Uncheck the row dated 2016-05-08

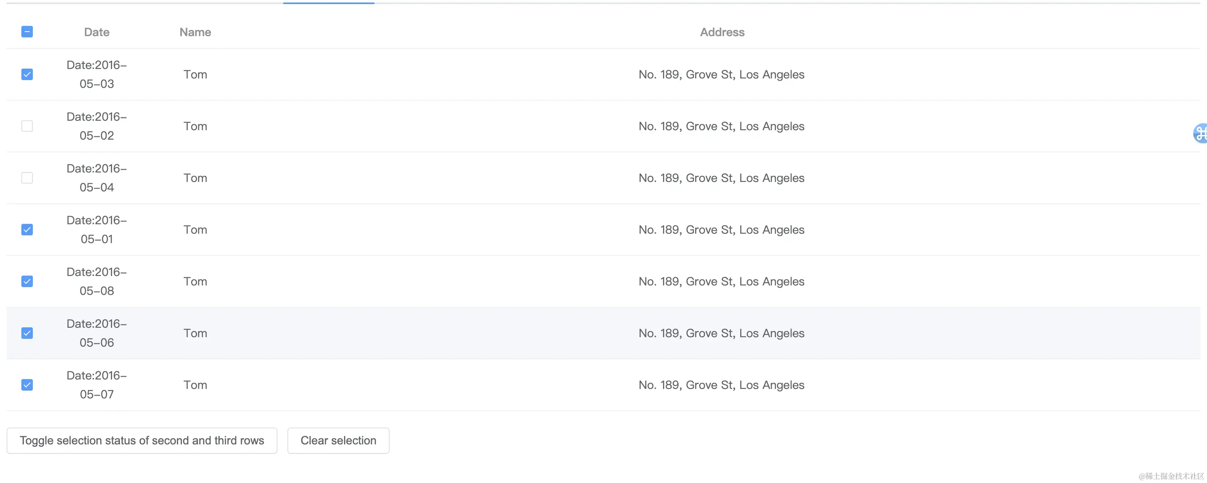tap(27, 281)
